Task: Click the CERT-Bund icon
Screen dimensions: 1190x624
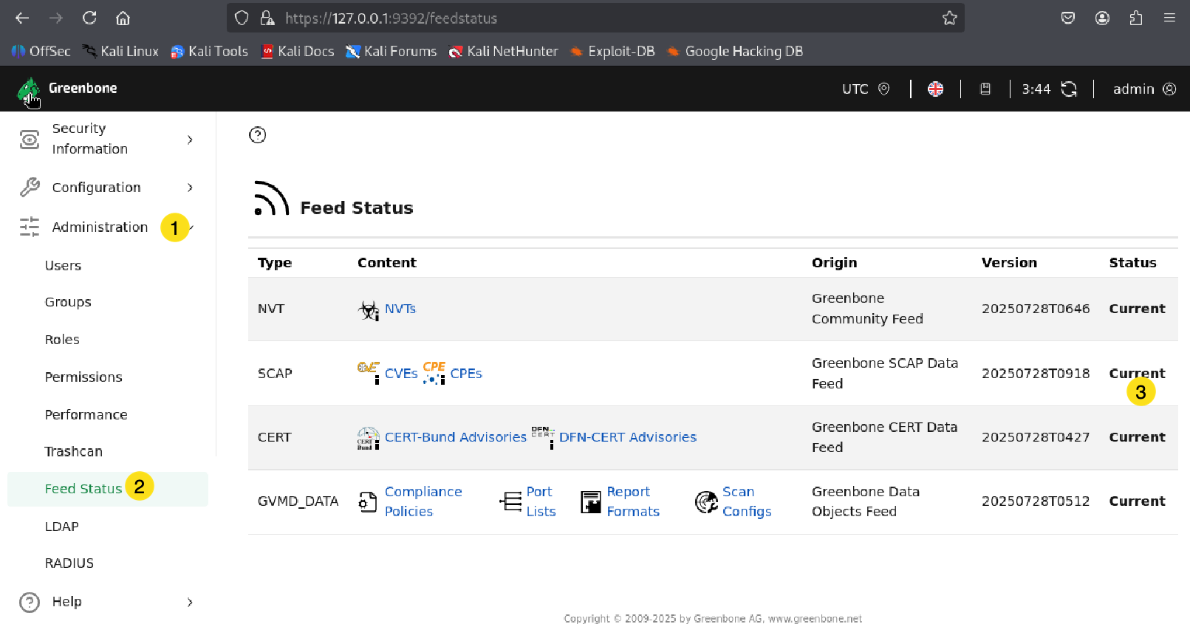Action: pyautogui.click(x=369, y=438)
